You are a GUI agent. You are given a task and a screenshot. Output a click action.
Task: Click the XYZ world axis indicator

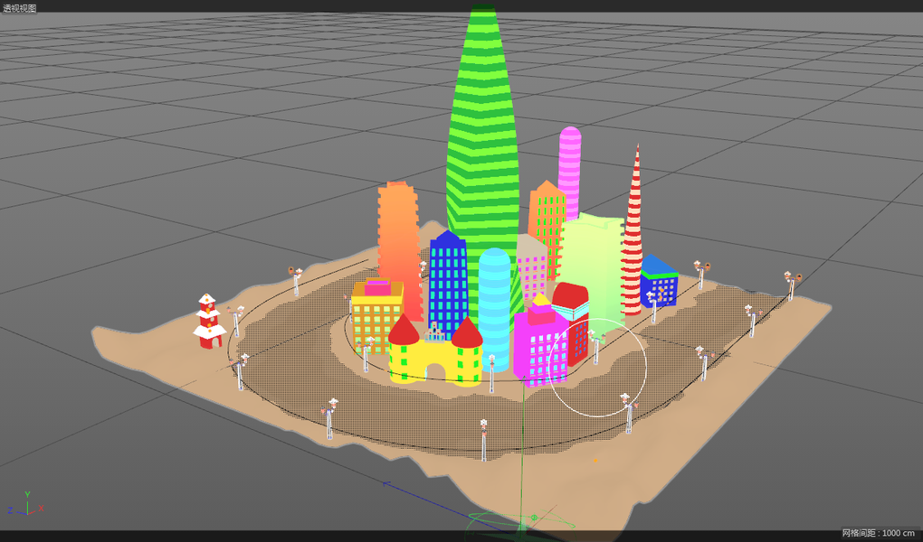(x=26, y=505)
